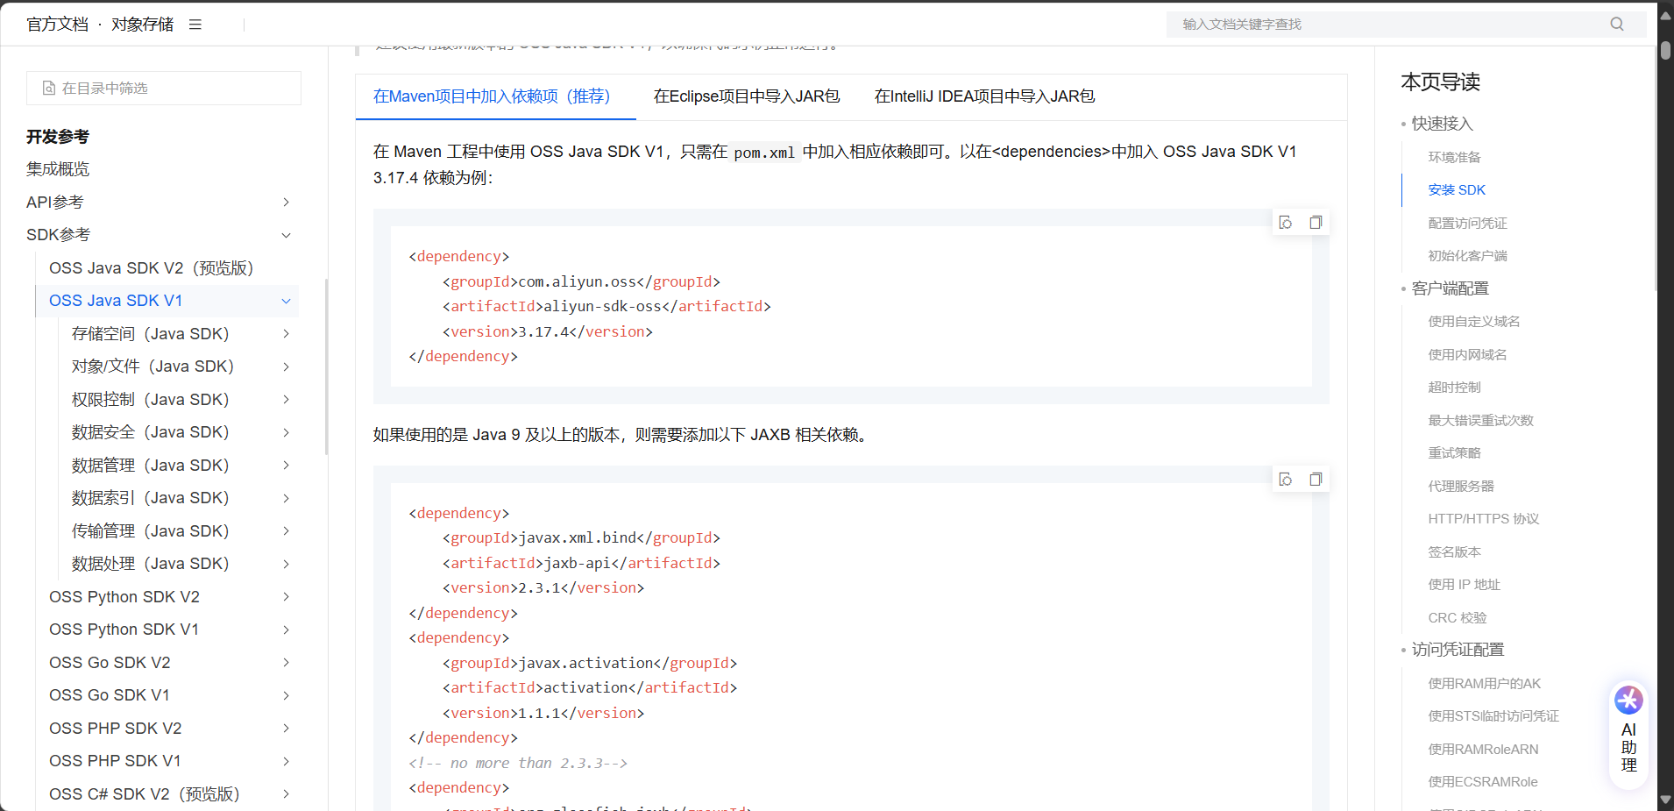The image size is (1674, 811).
Task: Expand 对象/文件 (Java SDK) chevron
Action: click(286, 366)
